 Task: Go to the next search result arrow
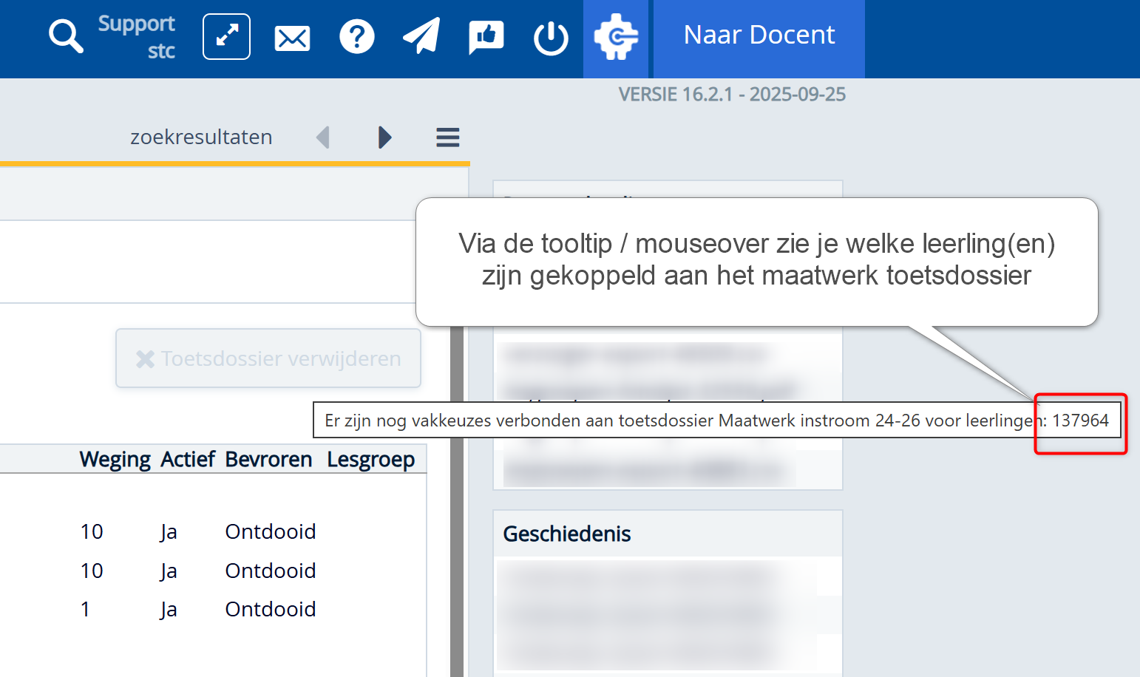384,137
